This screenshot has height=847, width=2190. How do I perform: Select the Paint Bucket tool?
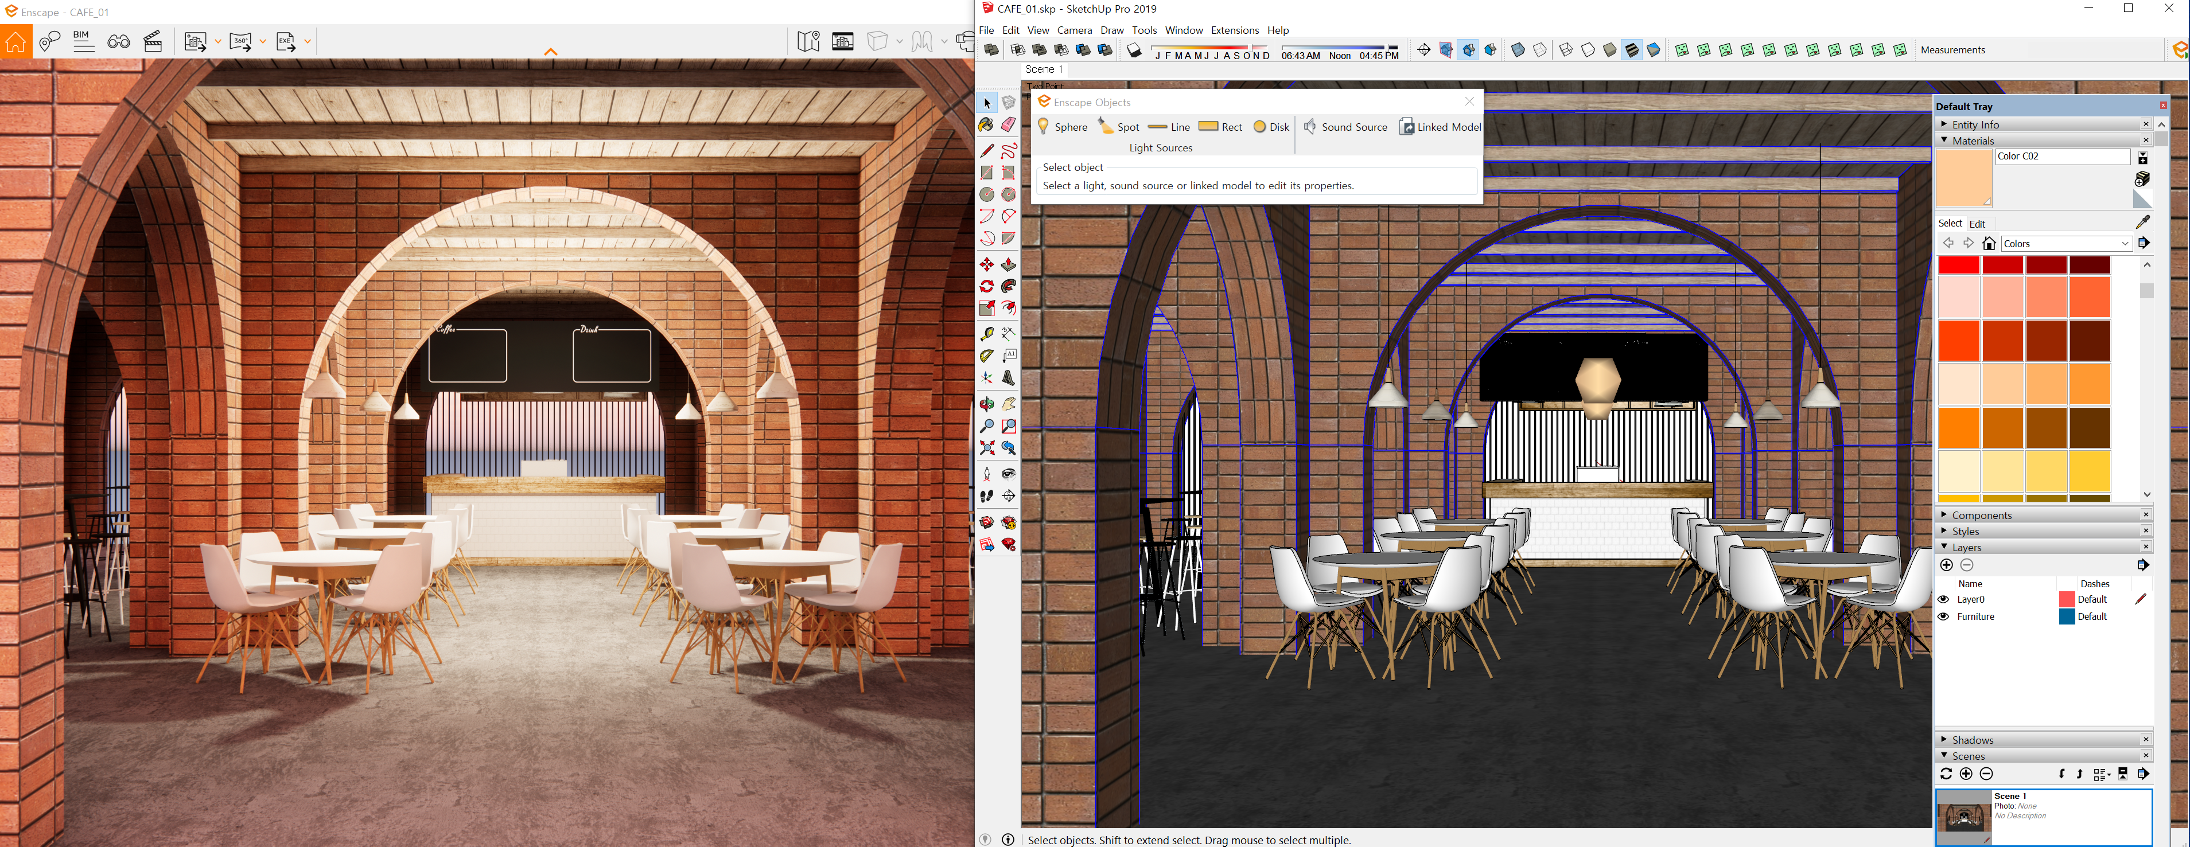coord(986,125)
